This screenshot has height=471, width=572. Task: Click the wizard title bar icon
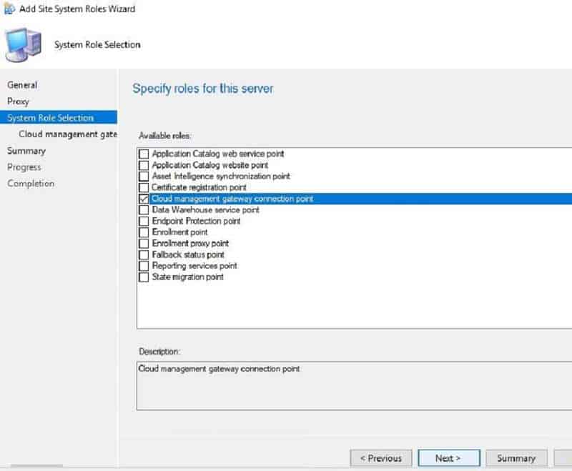(9, 9)
